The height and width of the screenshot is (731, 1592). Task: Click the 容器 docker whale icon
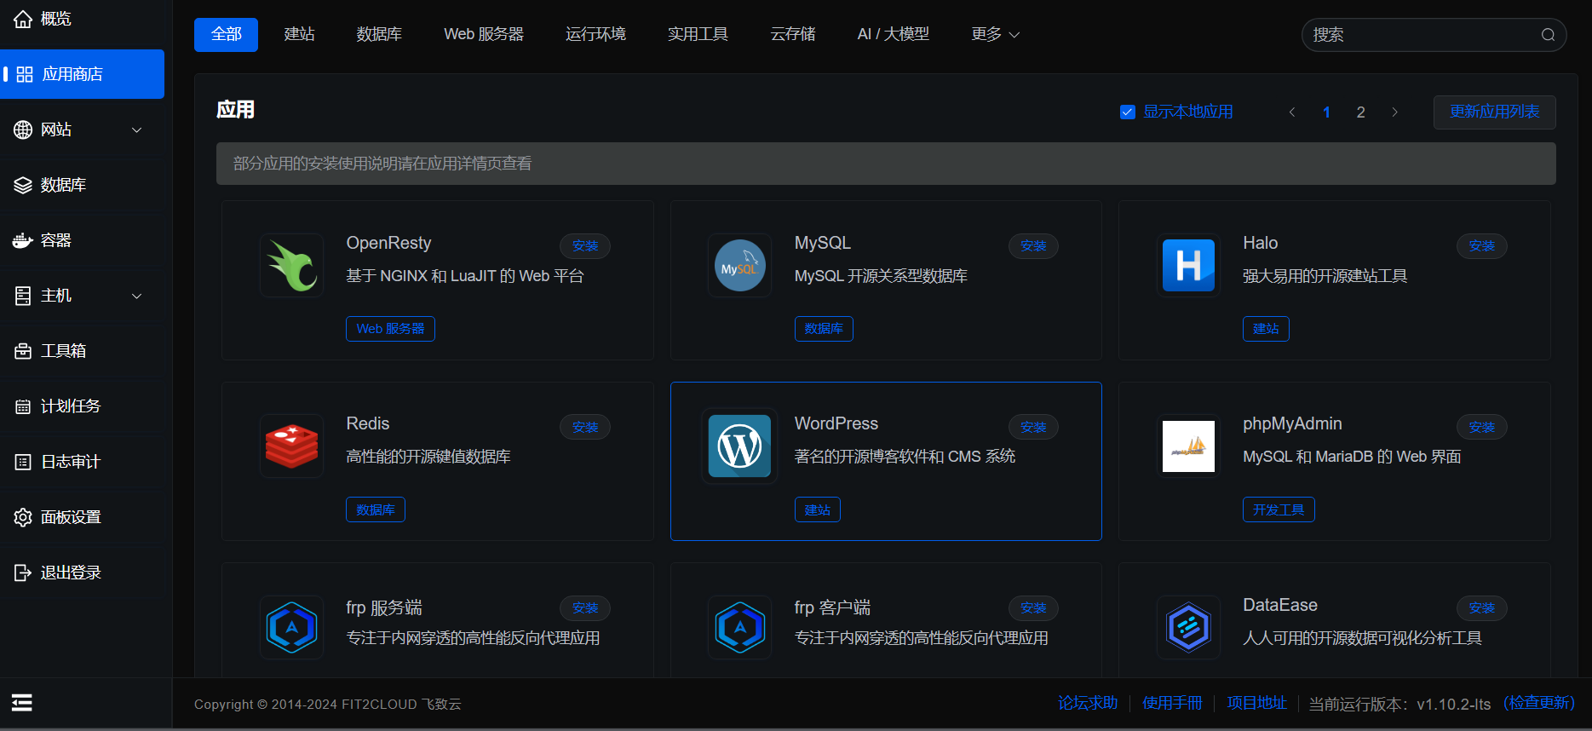[23, 240]
